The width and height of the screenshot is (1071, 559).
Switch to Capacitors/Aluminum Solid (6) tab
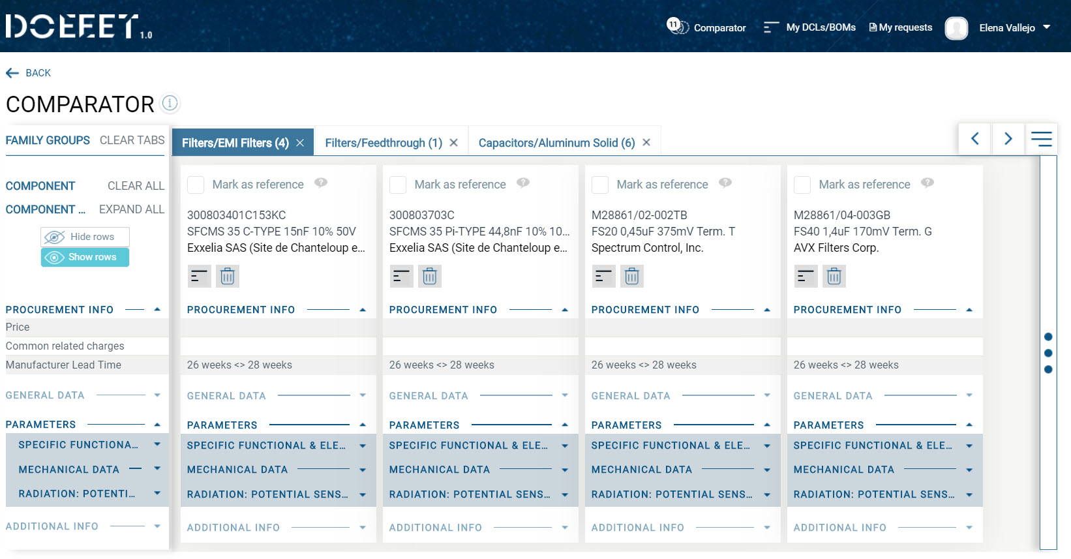coord(556,143)
